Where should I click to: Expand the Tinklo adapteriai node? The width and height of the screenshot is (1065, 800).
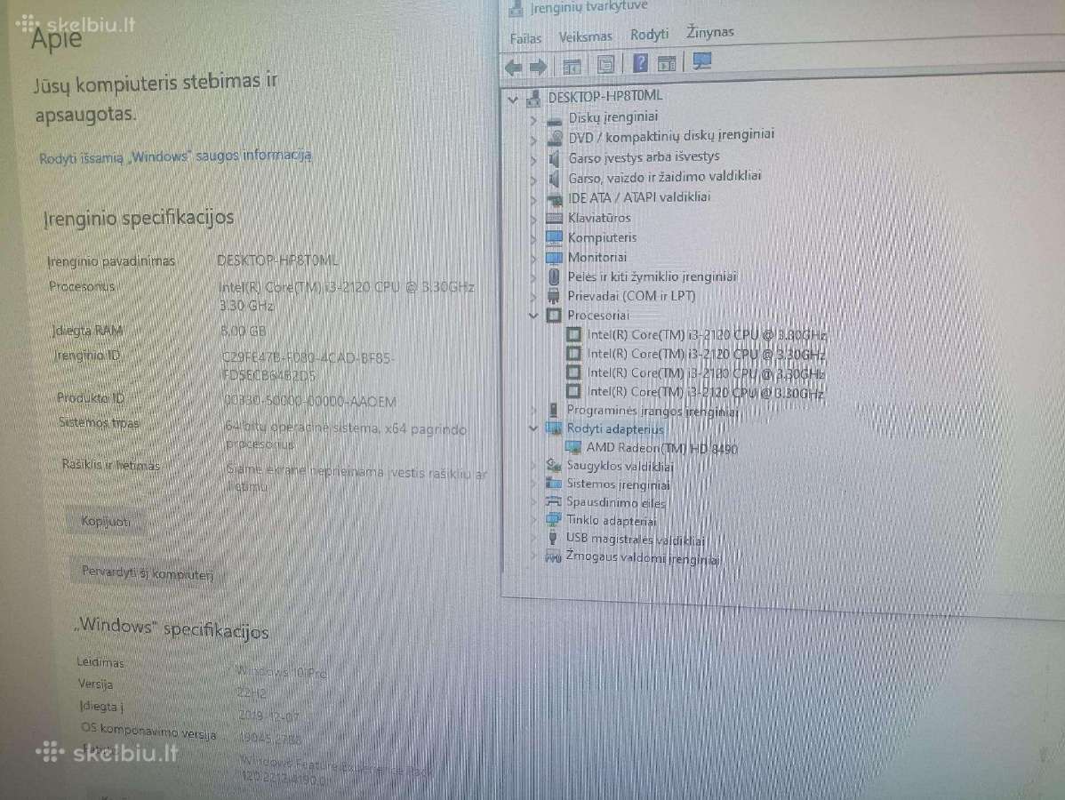point(533,521)
